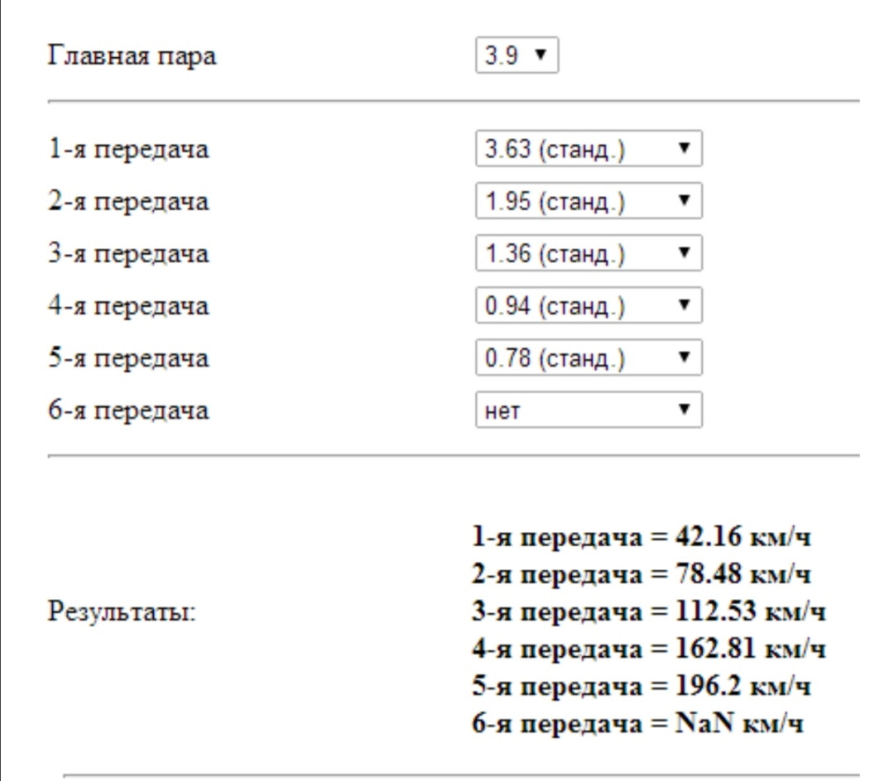The image size is (894, 781).
Task: Click the 4-я передача label beside 0.94 dropdown
Action: [x=128, y=306]
